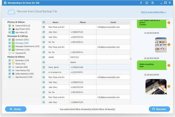Select the Camera Roll icon
The height and width of the screenshot is (117, 175).
13,26
